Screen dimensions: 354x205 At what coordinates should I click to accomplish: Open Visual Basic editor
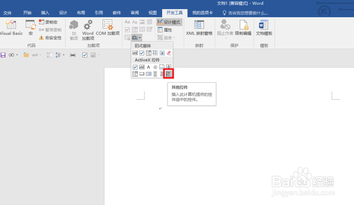coord(11,28)
